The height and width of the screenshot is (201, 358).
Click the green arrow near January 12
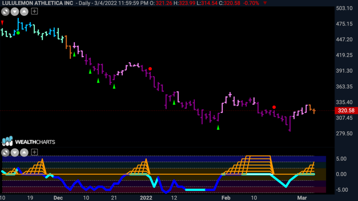pos(174,102)
